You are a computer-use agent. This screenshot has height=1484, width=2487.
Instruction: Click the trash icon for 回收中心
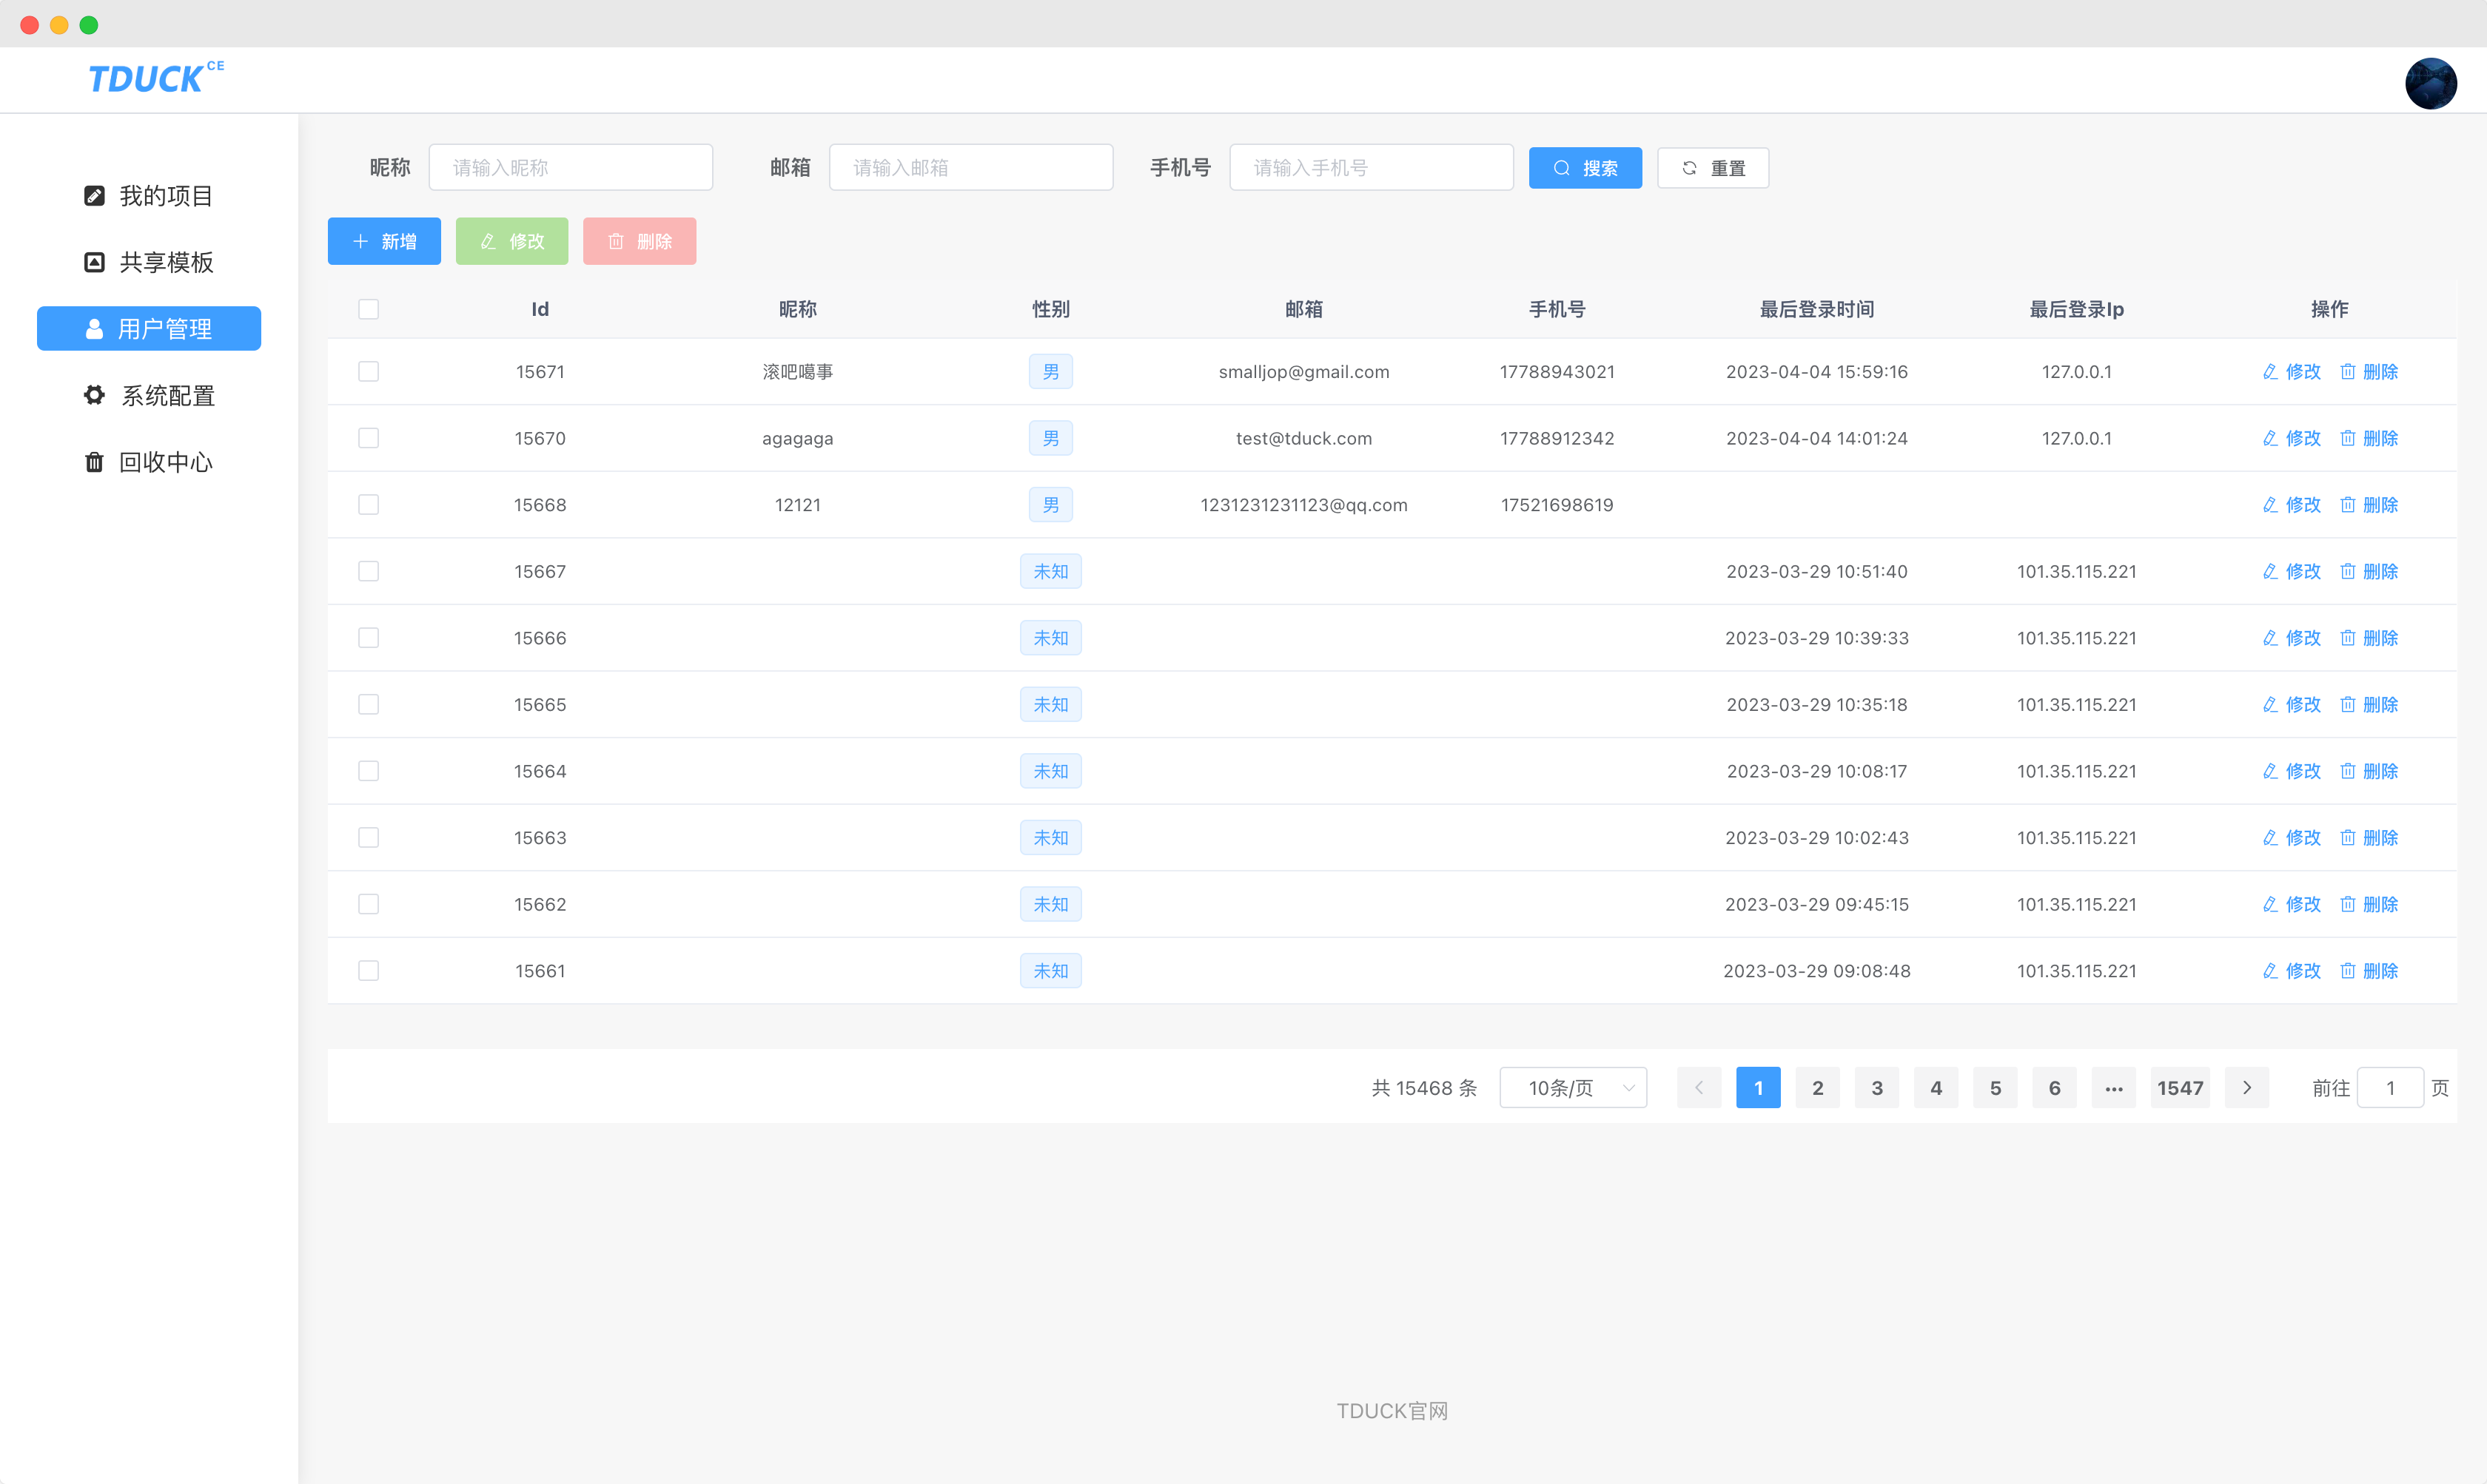94,462
